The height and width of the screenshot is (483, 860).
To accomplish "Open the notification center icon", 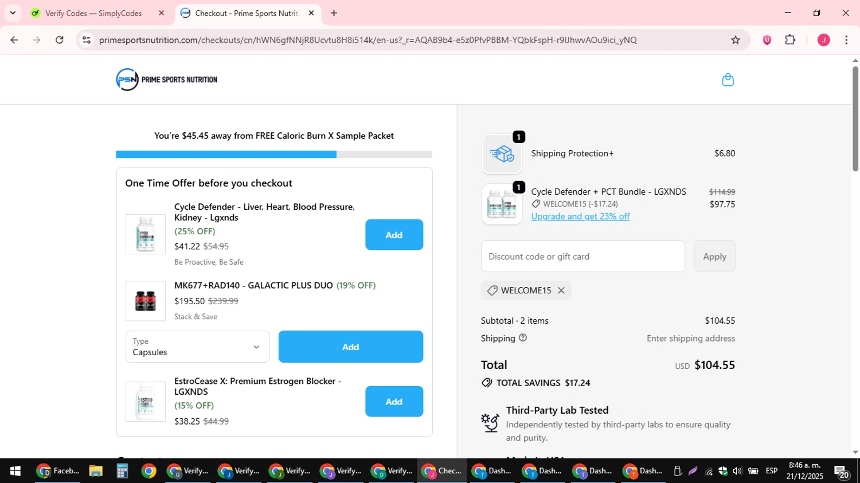I will coord(842,472).
